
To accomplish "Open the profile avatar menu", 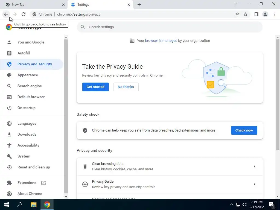I will [265, 14].
